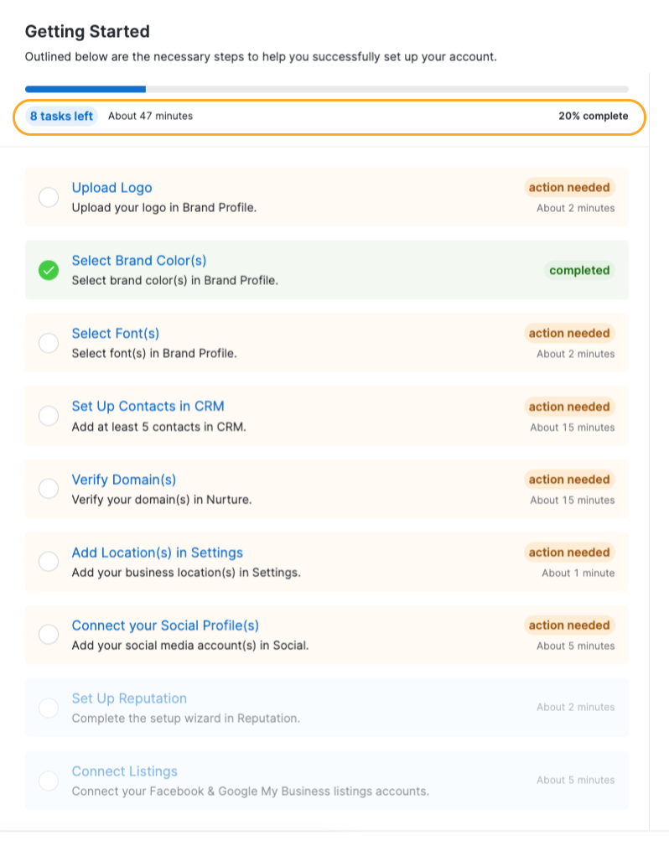Image resolution: width=669 pixels, height=846 pixels.
Task: Toggle the Verify Domain(s) task circle
Action: (49, 489)
